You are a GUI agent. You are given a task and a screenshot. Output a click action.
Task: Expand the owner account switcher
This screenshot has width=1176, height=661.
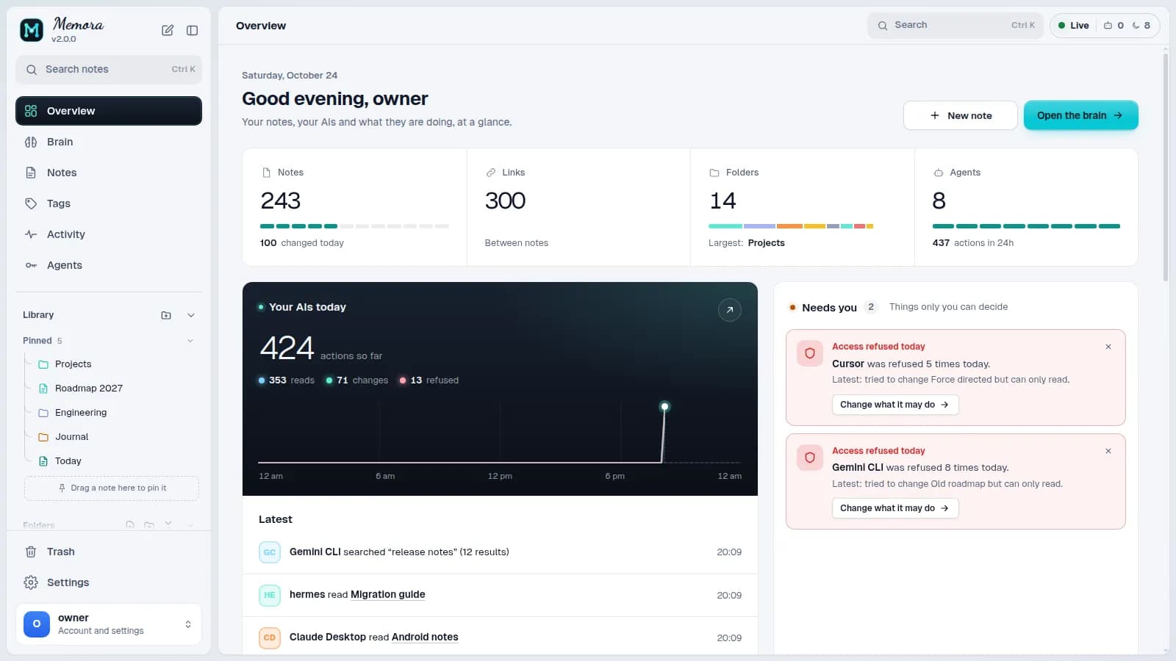[188, 624]
